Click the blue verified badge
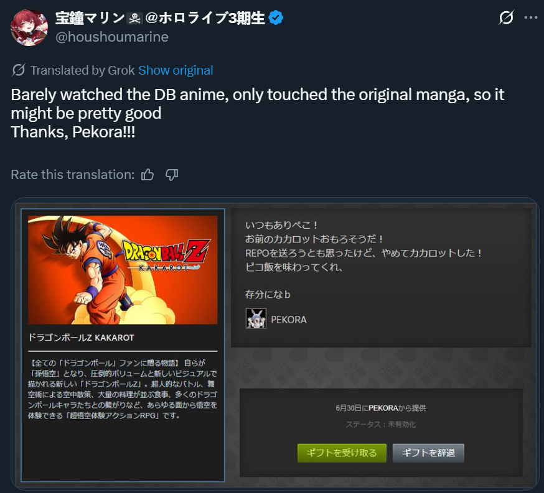Screen dimensions: 544x493 (276, 17)
